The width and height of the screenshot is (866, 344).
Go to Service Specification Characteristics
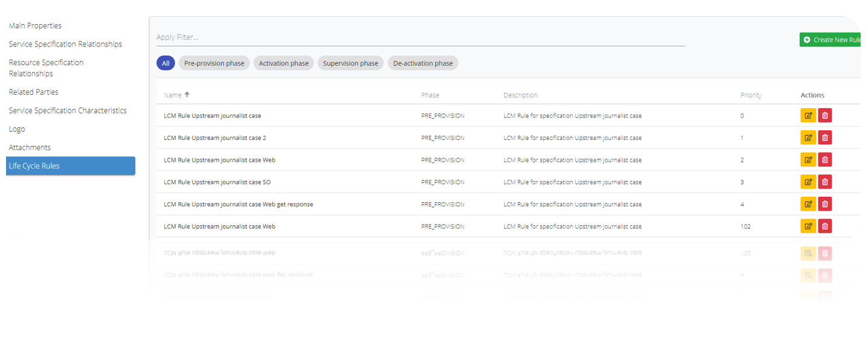click(68, 110)
